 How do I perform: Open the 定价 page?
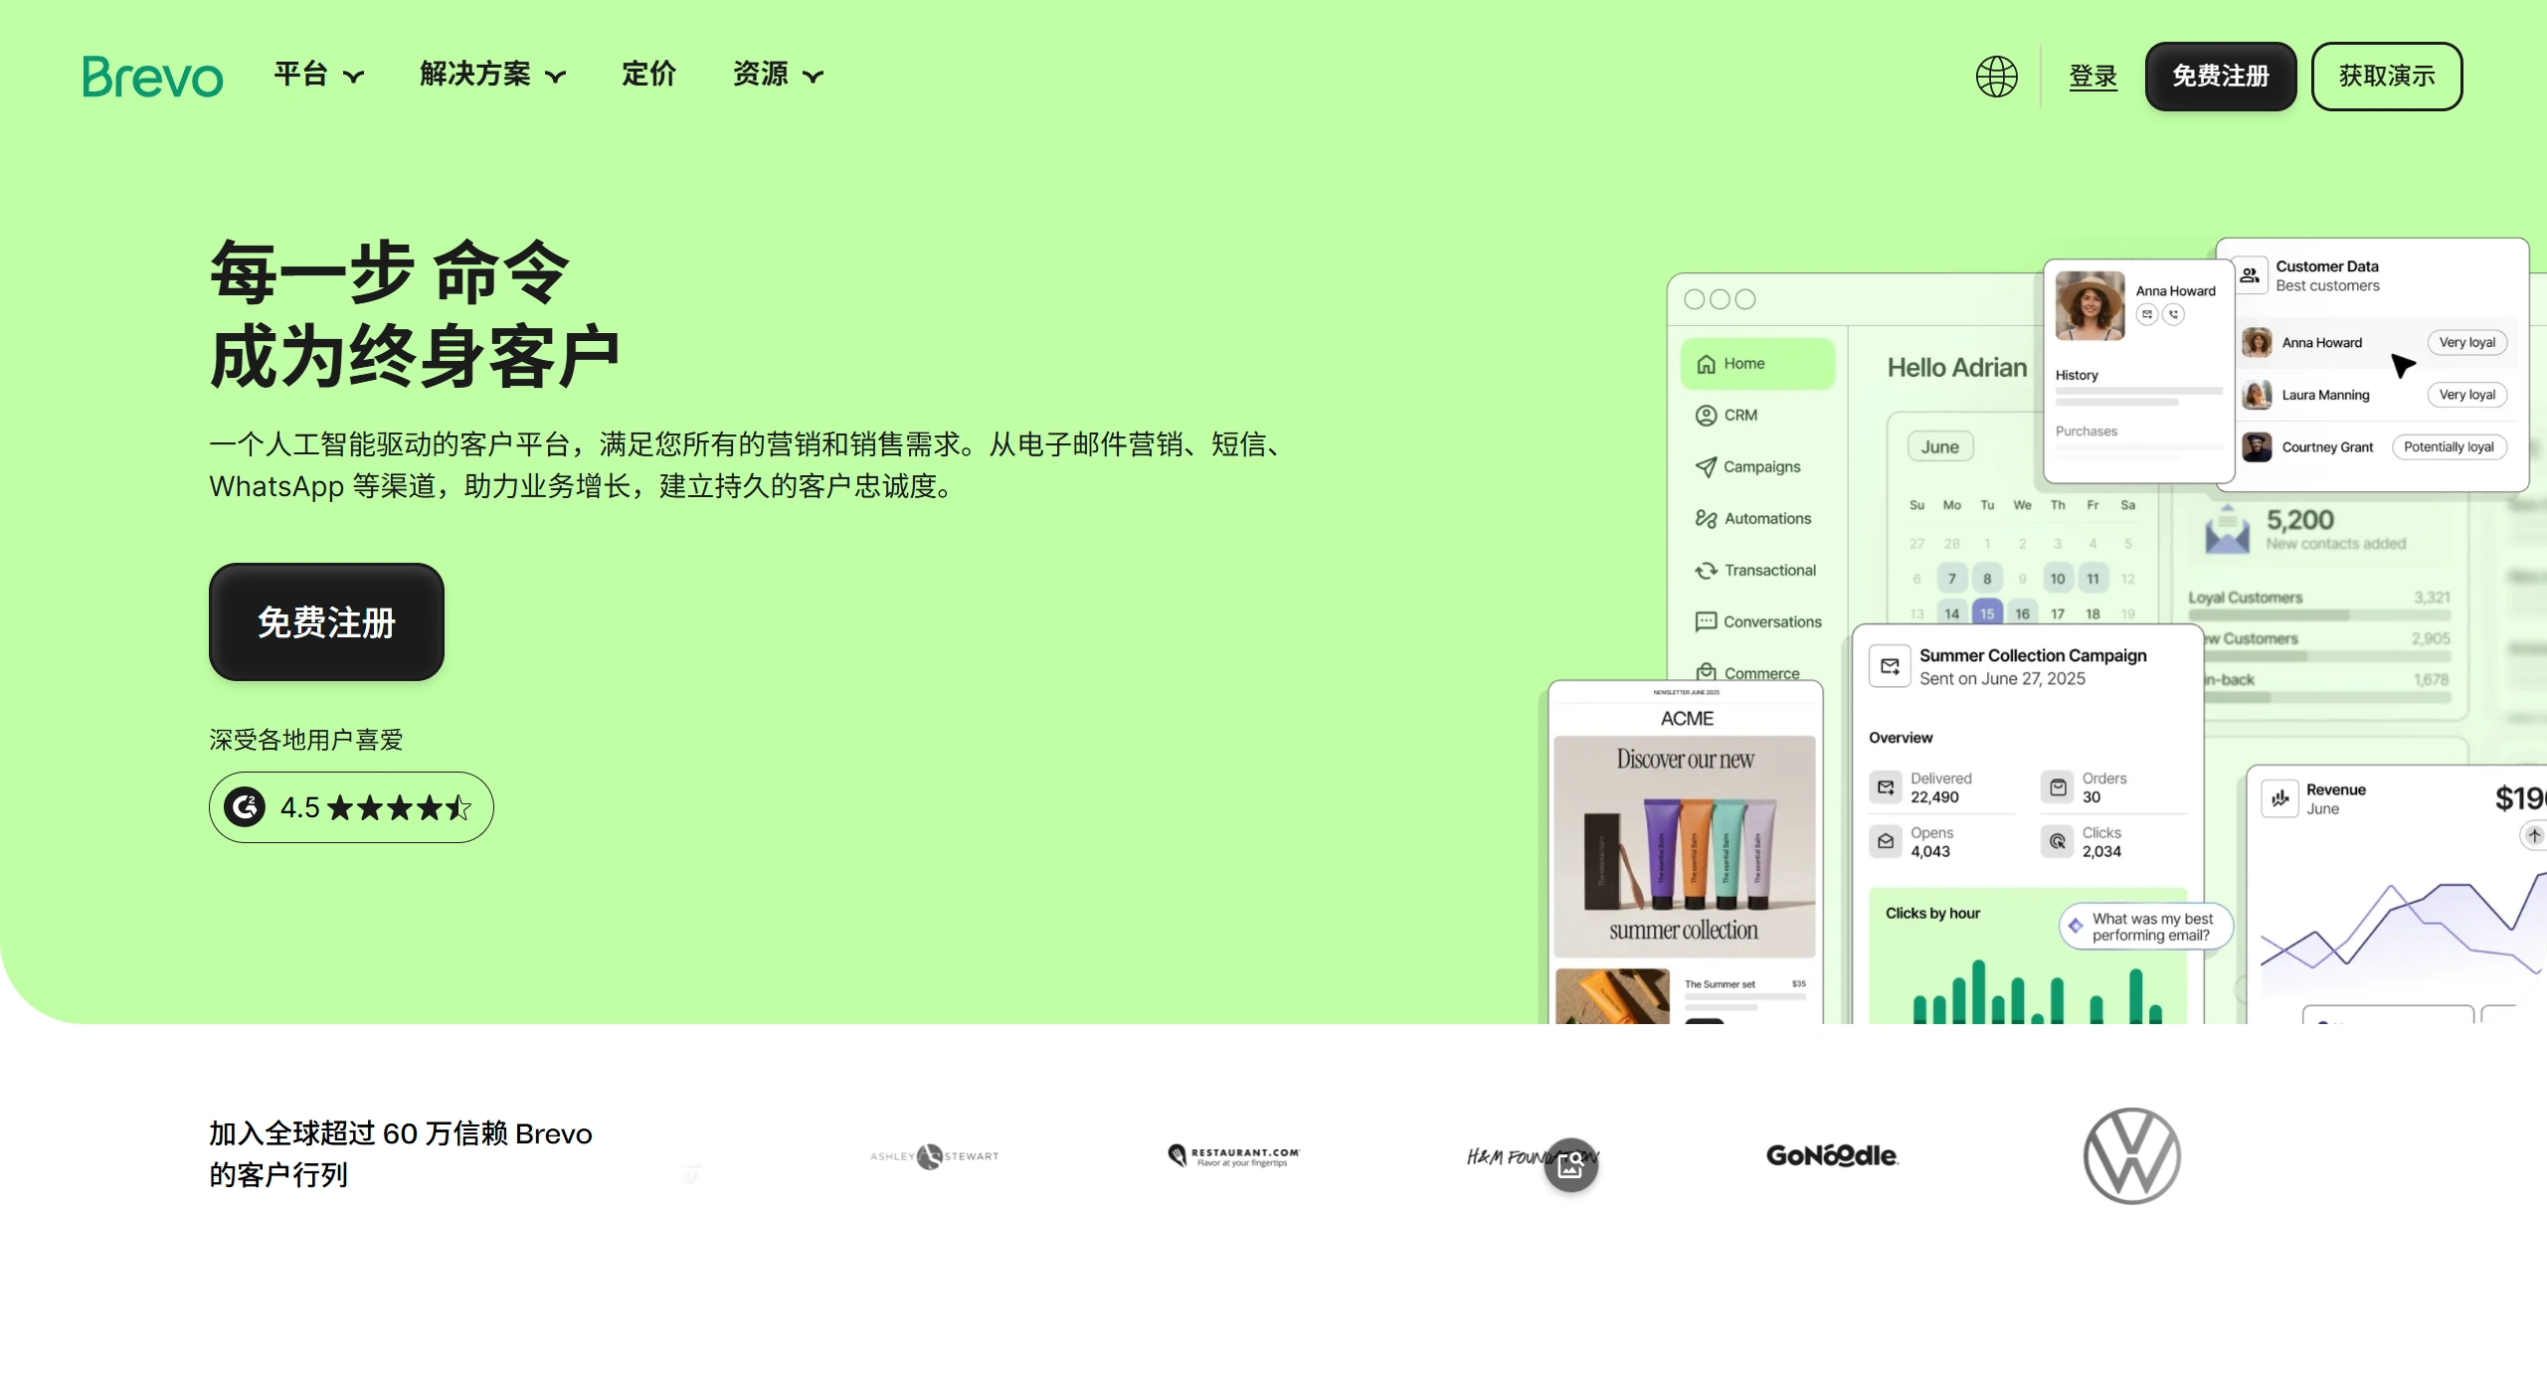click(648, 75)
